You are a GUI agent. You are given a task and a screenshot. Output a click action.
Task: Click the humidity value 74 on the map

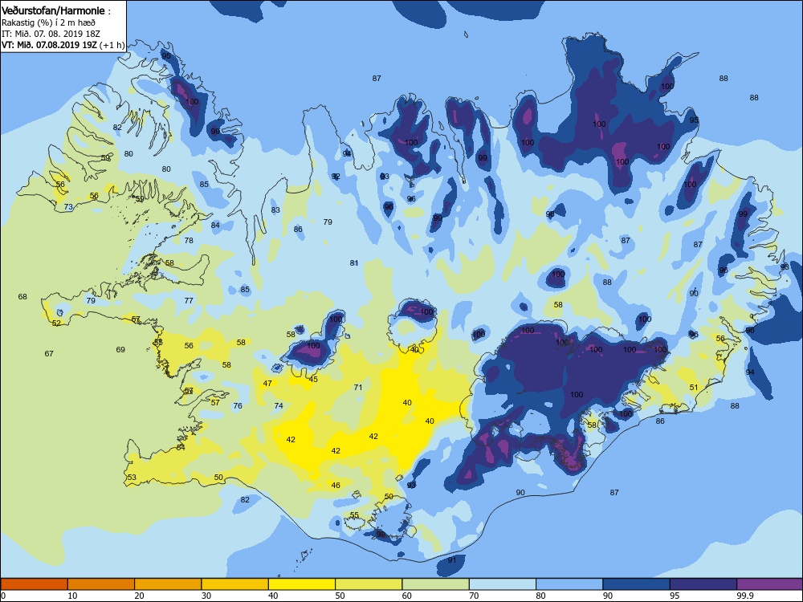[279, 406]
